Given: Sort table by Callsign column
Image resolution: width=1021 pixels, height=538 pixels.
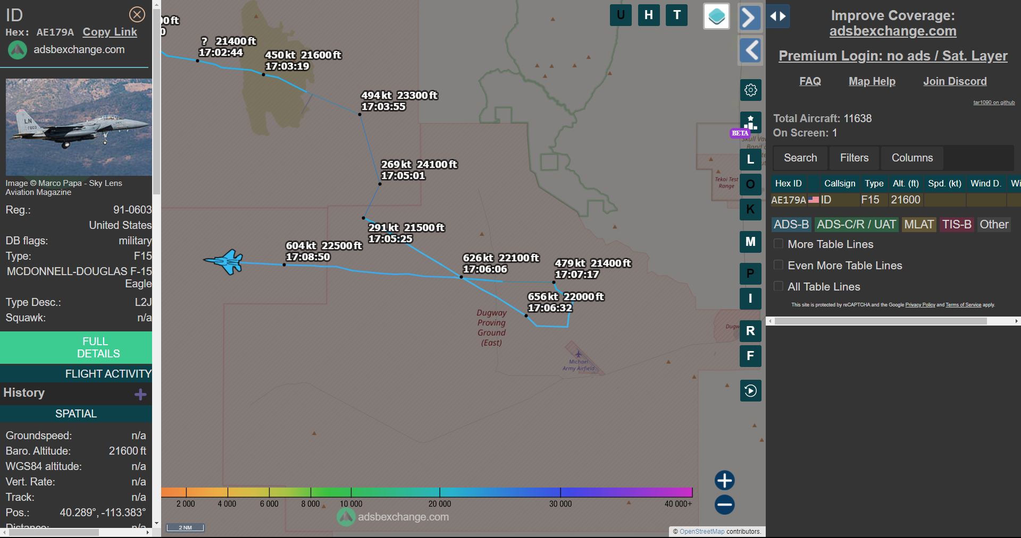Looking at the screenshot, I should click(840, 183).
